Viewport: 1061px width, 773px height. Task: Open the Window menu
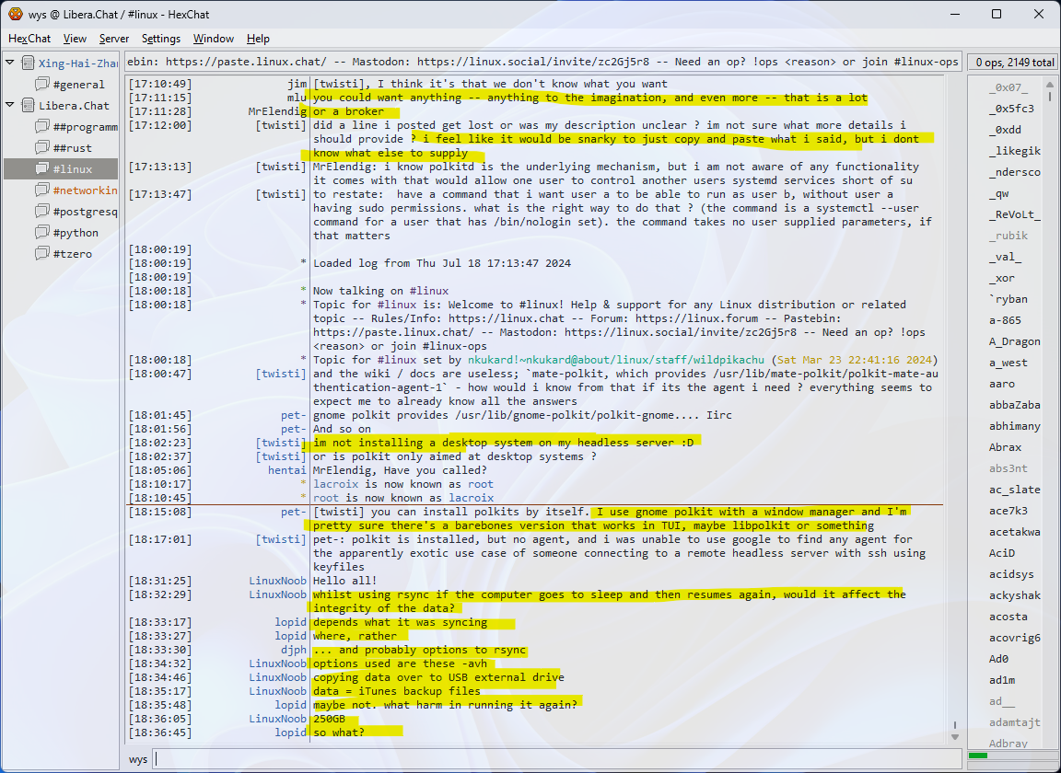point(213,39)
